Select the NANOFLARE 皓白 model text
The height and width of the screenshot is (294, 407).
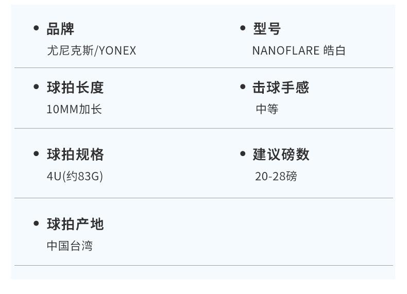299,50
